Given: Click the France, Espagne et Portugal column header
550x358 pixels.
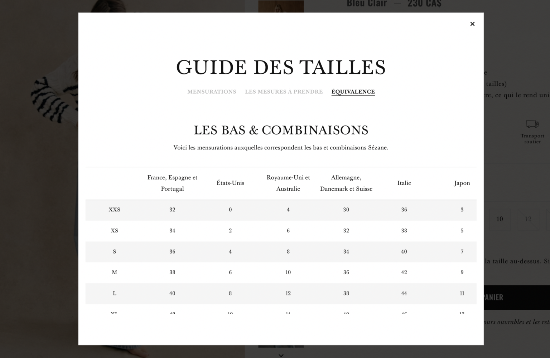Looking at the screenshot, I should coord(172,183).
